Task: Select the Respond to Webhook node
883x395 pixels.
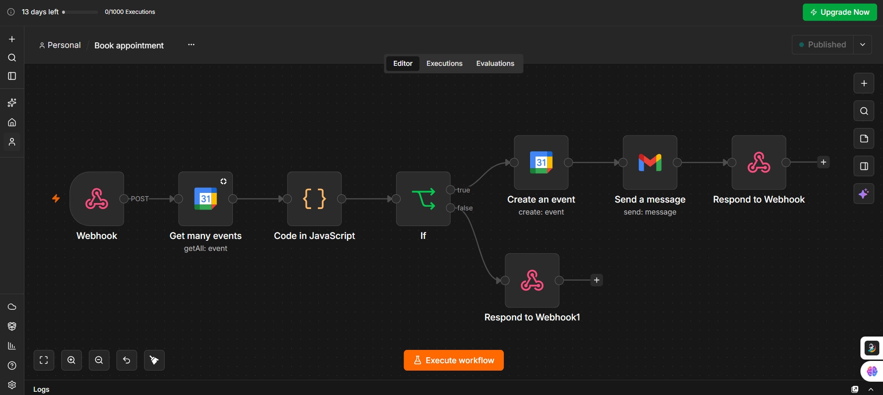Action: [759, 163]
